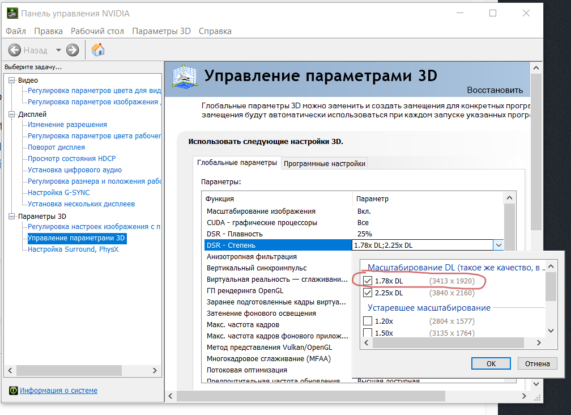Select the Потоковая оптимизация row
Viewport: 571px width, 415px height.
pos(278,370)
